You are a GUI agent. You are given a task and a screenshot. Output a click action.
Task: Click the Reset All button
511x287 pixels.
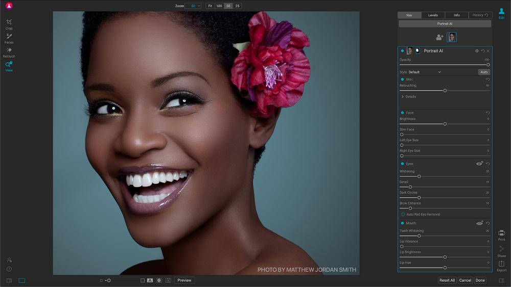(447, 280)
